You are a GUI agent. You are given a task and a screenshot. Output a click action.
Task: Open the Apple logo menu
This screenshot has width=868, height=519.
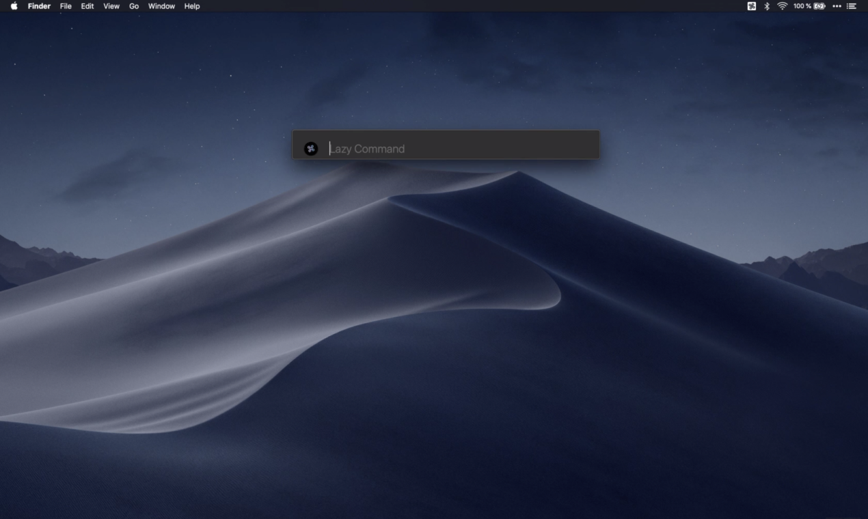click(x=14, y=6)
